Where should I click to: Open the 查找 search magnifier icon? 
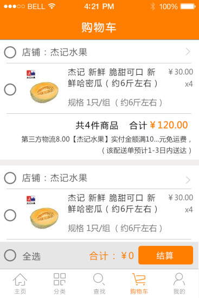tap(99, 280)
